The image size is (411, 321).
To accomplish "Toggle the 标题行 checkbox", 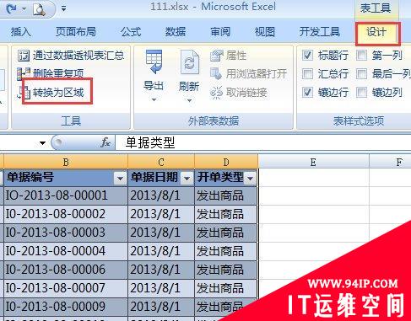I will click(307, 56).
